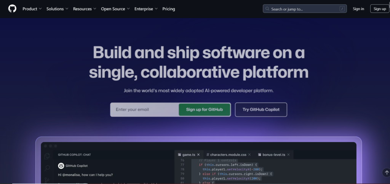The width and height of the screenshot is (390, 184).
Task: Click Try GitHub Copilot button
Action: pyautogui.click(x=261, y=110)
